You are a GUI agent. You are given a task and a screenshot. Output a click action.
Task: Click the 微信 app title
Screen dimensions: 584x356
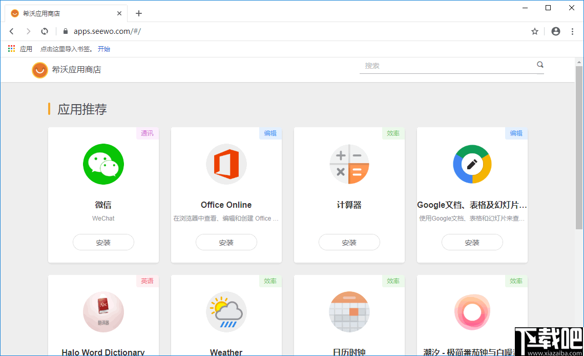tap(103, 205)
